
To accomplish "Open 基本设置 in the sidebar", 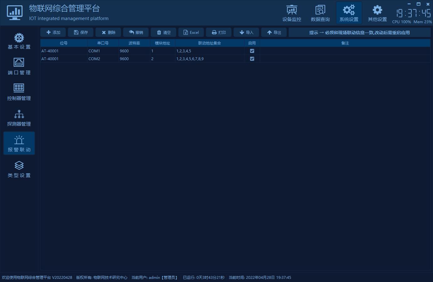I will 19,41.
